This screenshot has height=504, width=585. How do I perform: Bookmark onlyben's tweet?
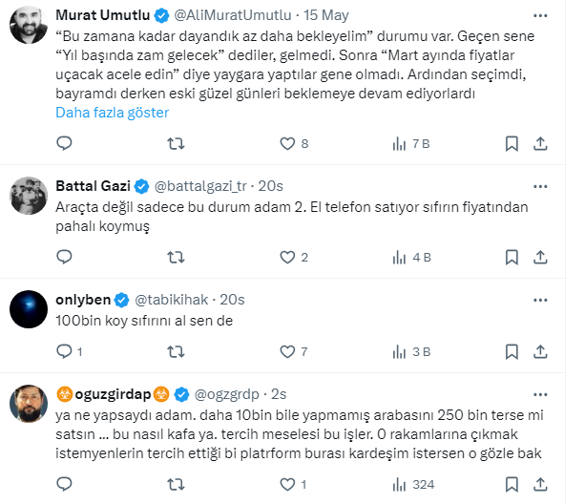(x=512, y=351)
